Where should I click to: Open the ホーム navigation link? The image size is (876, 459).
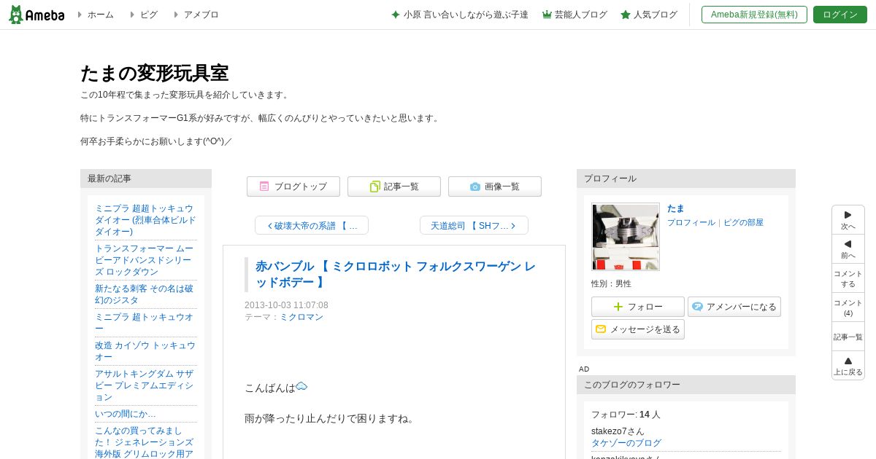click(101, 15)
